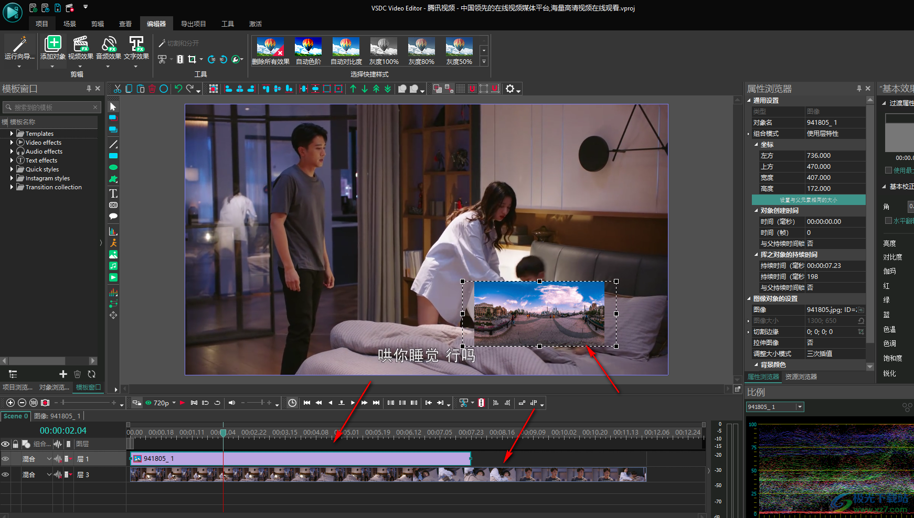Screen dimensions: 914x518
Task: Select the Add Audio music note tool
Action: [x=113, y=266]
